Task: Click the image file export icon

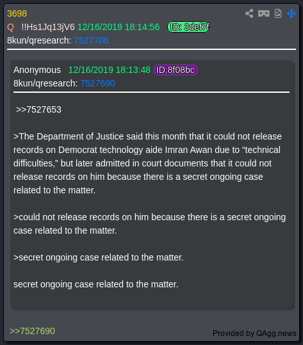Action: click(x=278, y=13)
